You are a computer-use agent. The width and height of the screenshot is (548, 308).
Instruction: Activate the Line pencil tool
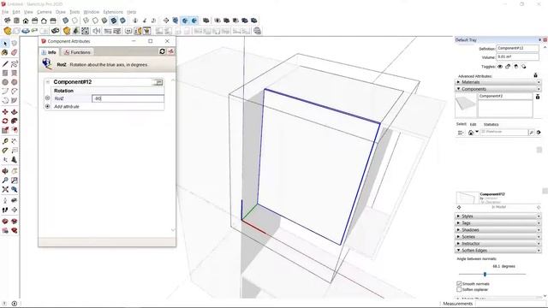coord(5,64)
